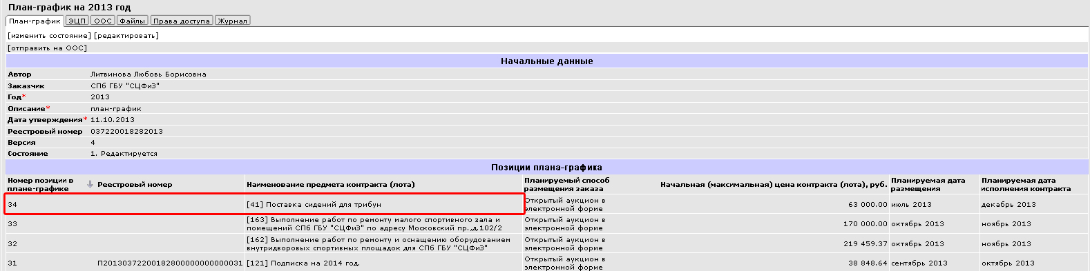Click placement date сентябрь 2013
The height and width of the screenshot is (271, 1090).
click(x=919, y=263)
